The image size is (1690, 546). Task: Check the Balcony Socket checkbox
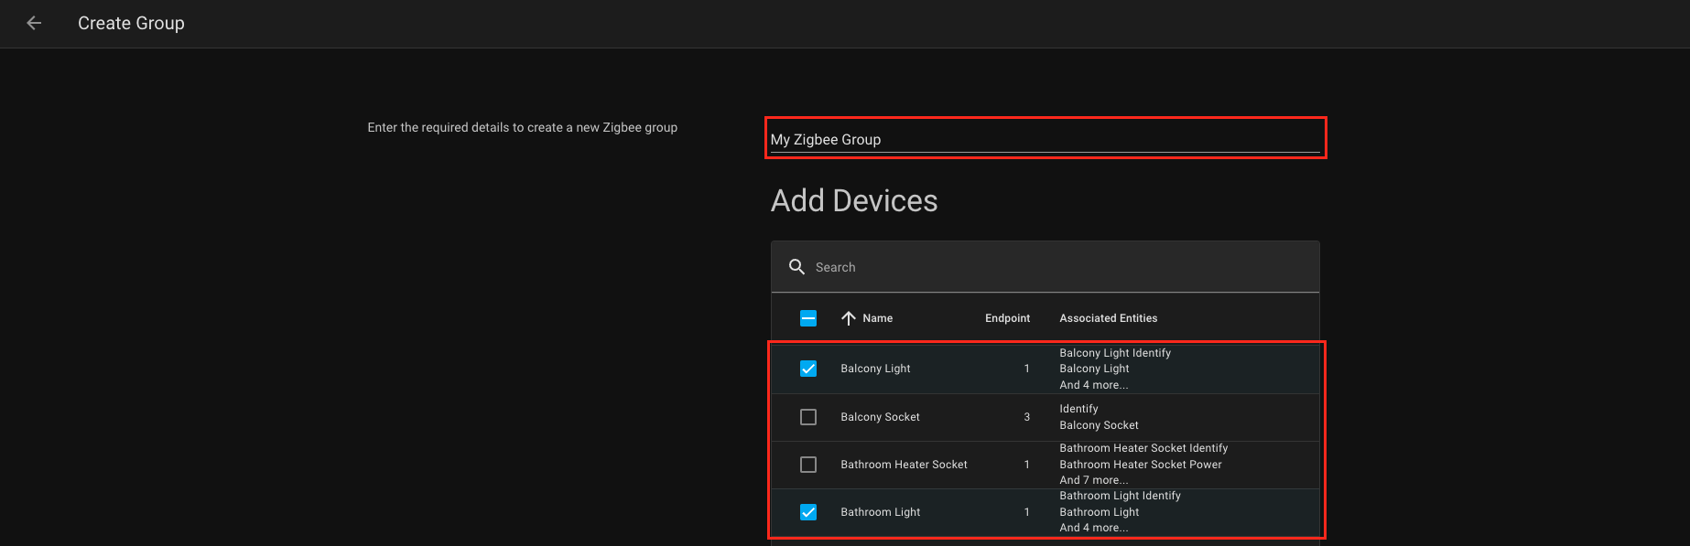808,417
